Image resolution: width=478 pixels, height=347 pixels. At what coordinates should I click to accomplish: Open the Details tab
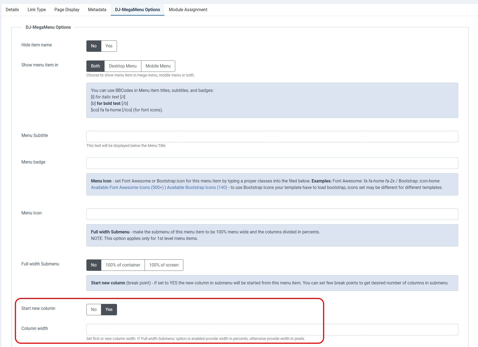[12, 9]
